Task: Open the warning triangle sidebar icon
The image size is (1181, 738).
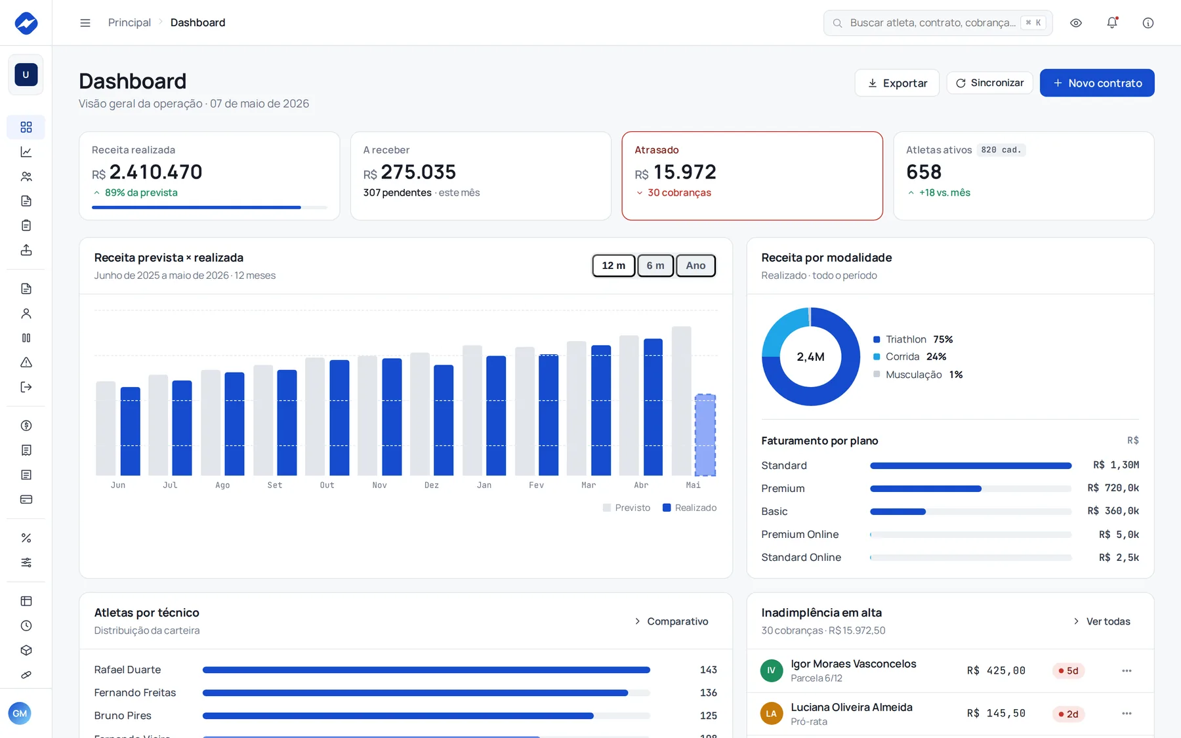Action: pyautogui.click(x=26, y=362)
